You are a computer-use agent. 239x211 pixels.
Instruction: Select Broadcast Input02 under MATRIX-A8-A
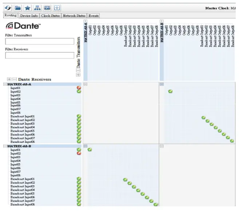[x=23, y=120]
